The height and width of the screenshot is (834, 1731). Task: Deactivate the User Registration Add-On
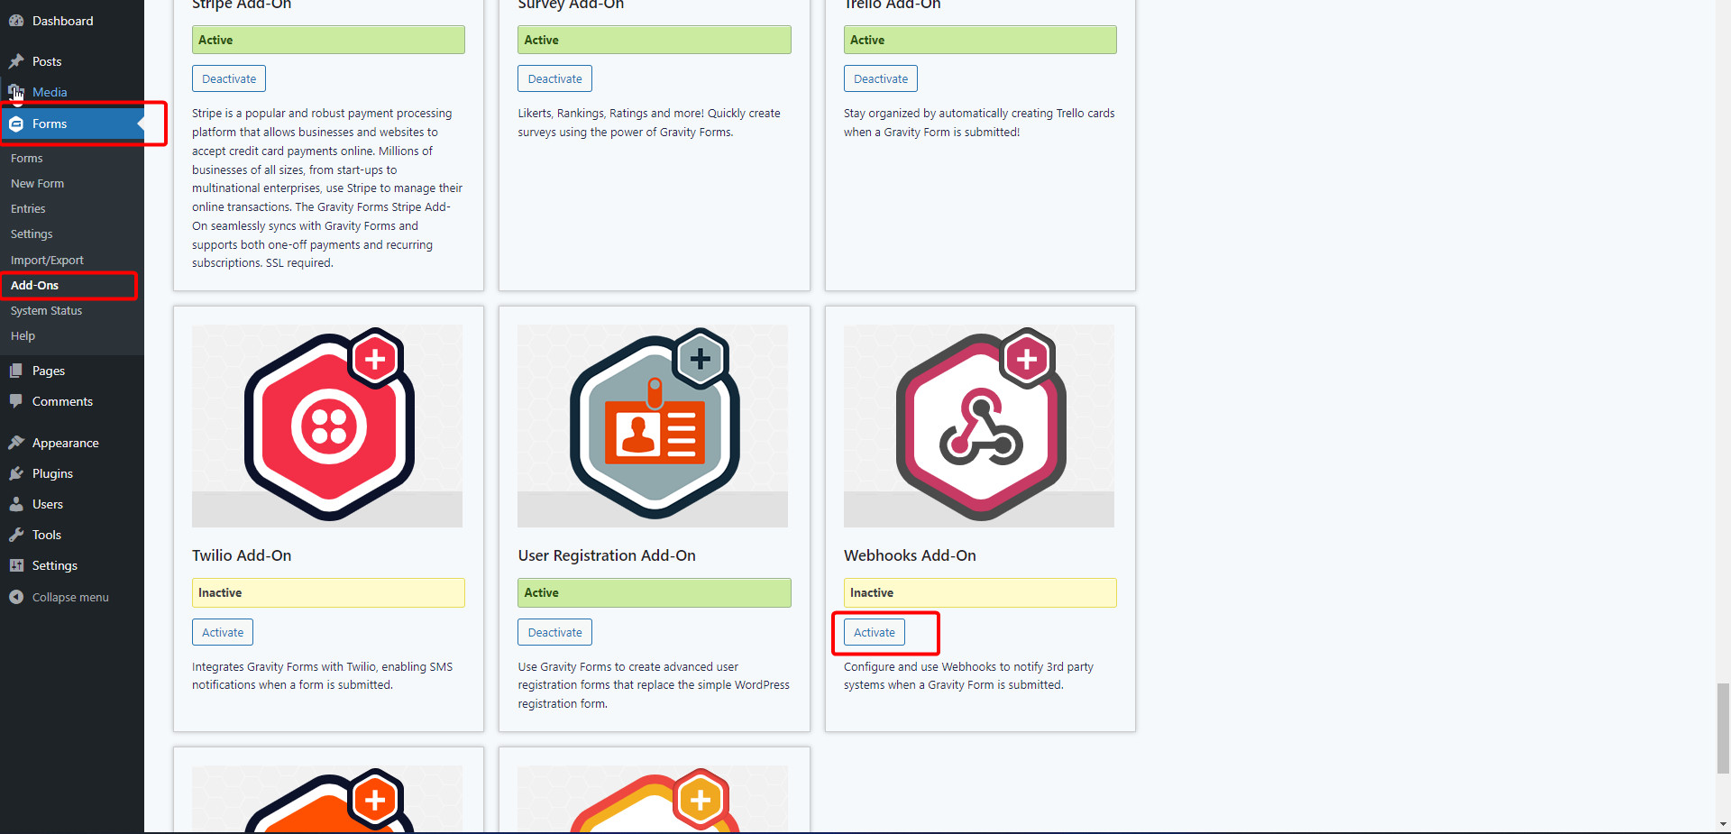click(554, 632)
